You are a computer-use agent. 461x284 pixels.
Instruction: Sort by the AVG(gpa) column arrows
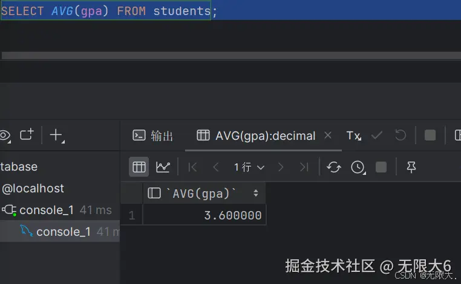256,193
